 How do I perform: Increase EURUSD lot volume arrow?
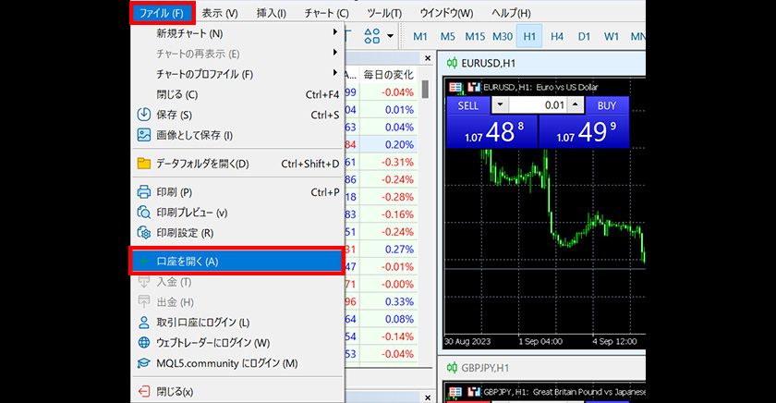tap(575, 105)
